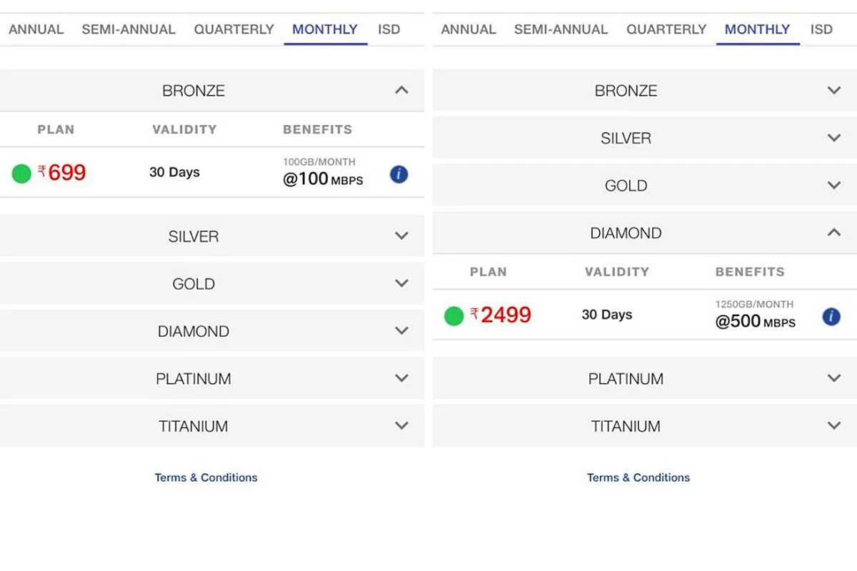857x571 pixels.
Task: Switch to Annual tab in left panel
Action: [36, 29]
